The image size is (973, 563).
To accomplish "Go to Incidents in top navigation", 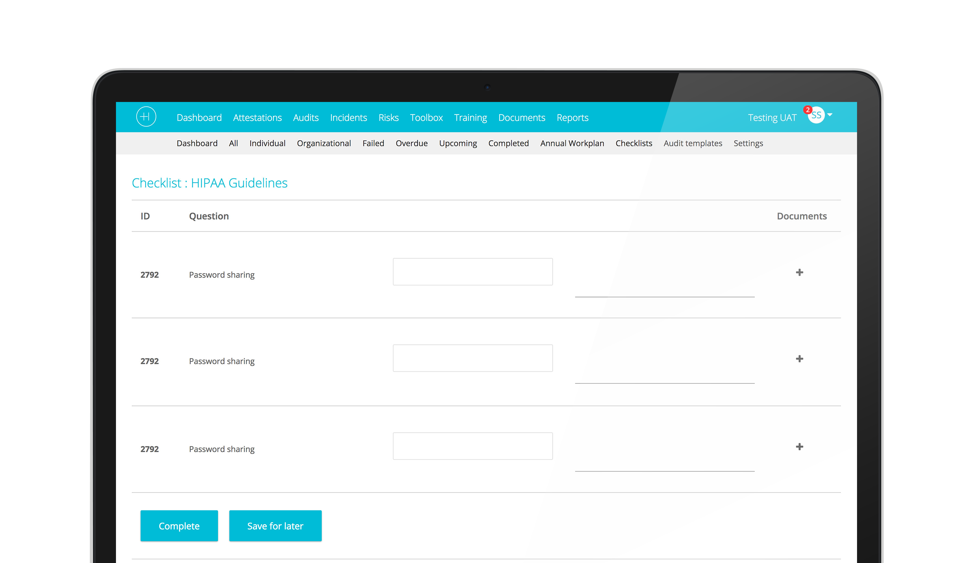I will point(348,118).
